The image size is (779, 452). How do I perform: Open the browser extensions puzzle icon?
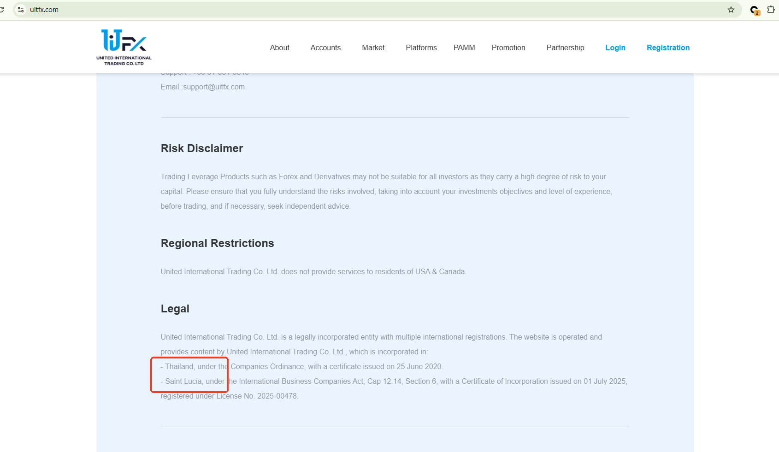tap(771, 10)
